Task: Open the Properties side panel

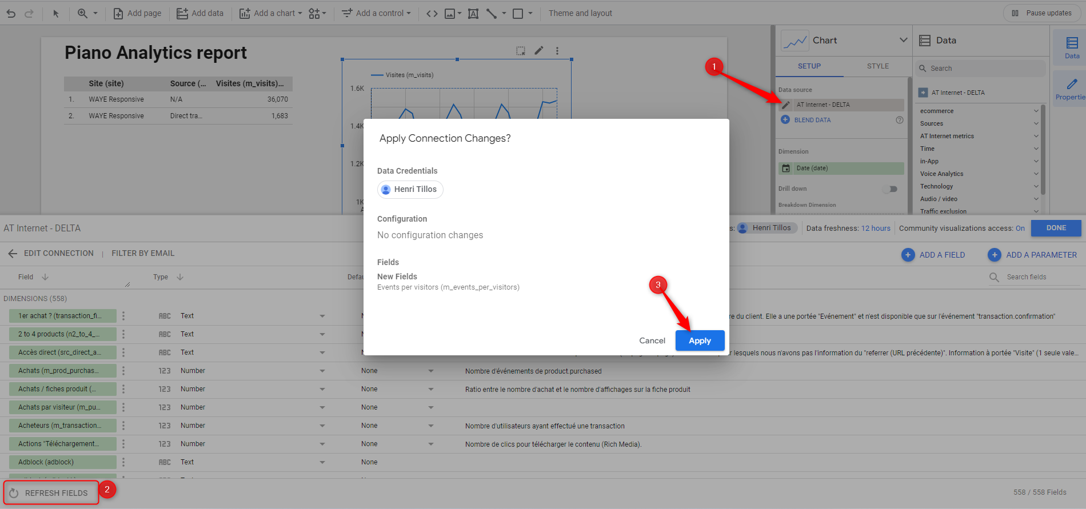Action: 1071,89
